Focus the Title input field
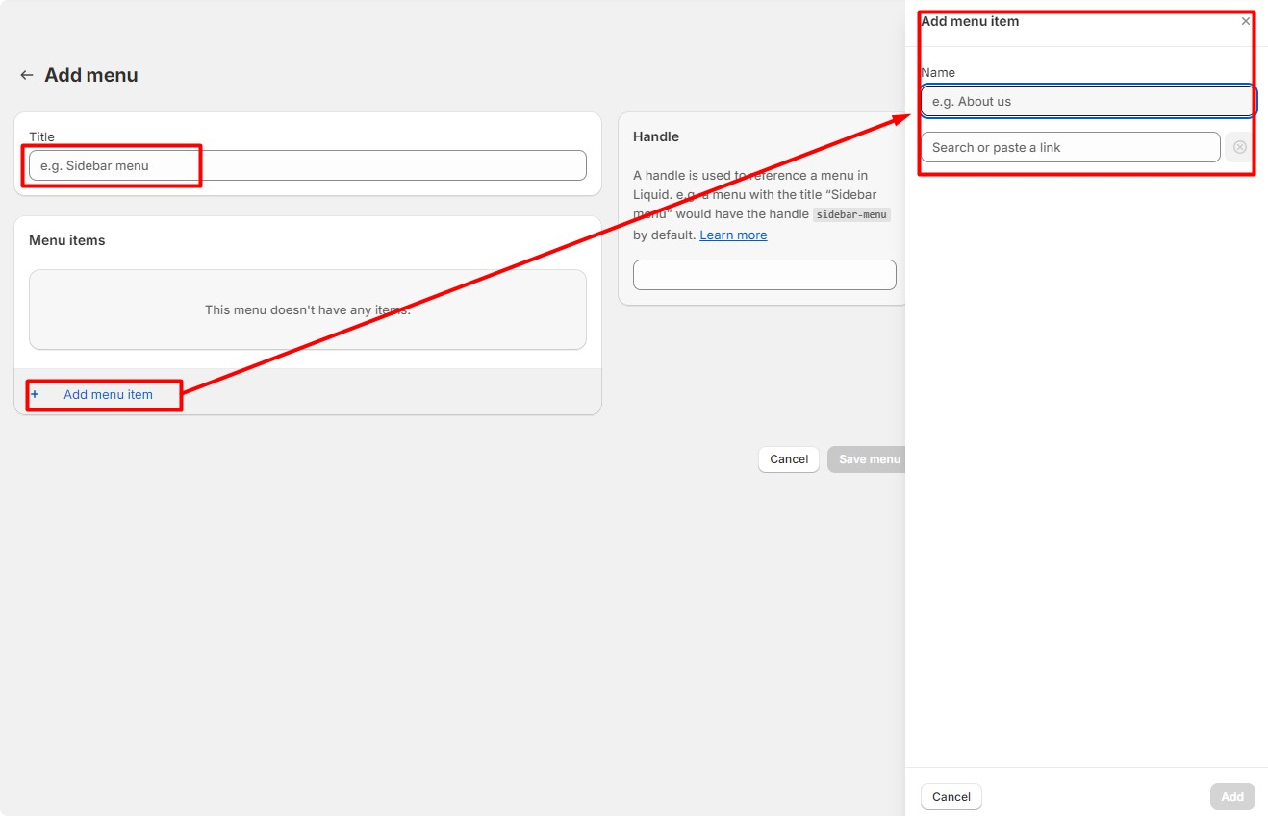The height and width of the screenshot is (816, 1268). [307, 165]
